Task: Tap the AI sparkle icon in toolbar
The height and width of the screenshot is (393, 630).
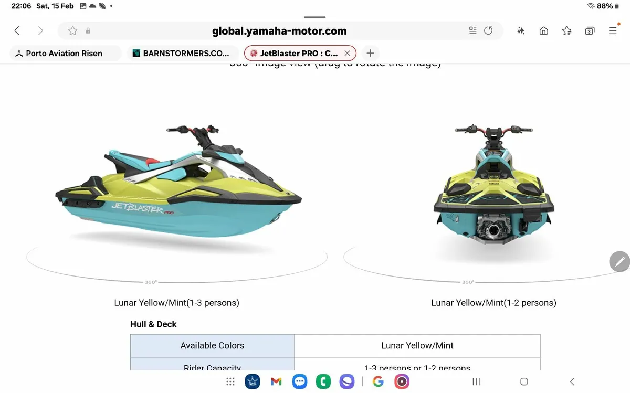Action: coord(521,31)
